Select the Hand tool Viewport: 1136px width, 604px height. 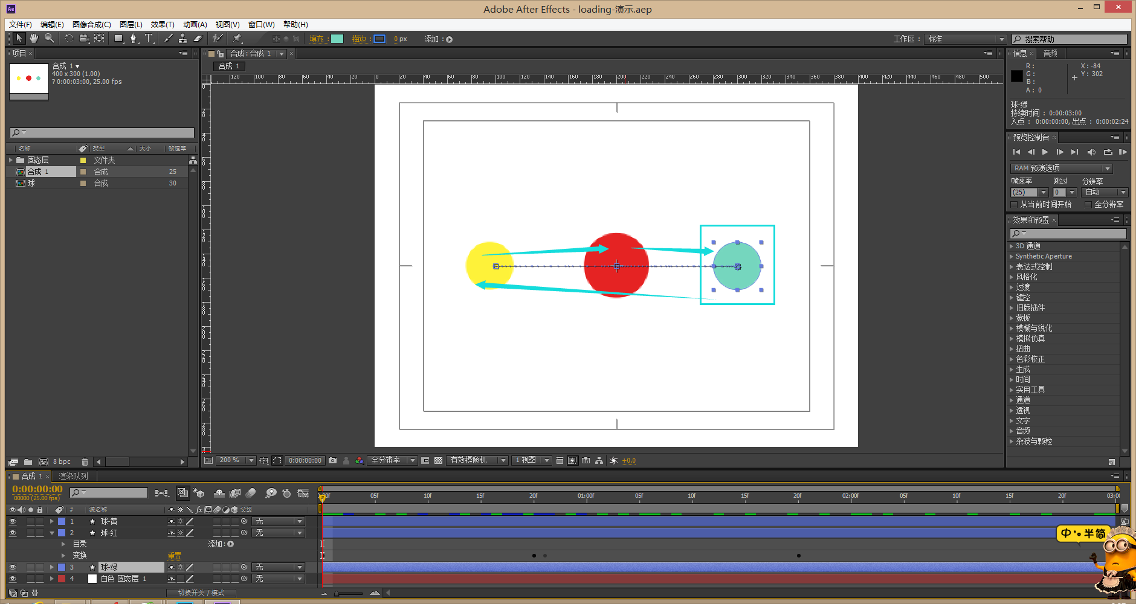[34, 39]
